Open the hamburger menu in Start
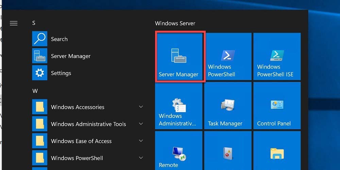This screenshot has height=170, width=340. pos(14,23)
